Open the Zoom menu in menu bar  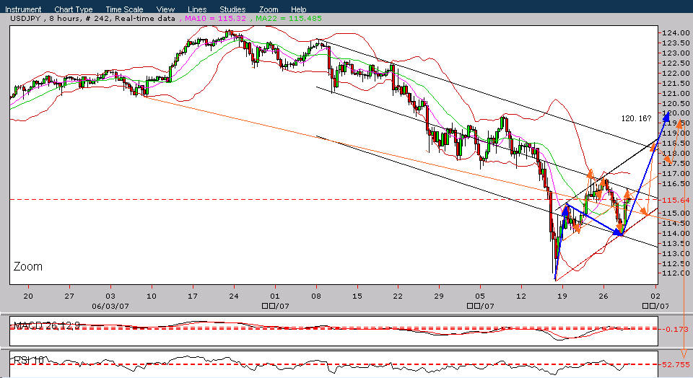(x=269, y=9)
